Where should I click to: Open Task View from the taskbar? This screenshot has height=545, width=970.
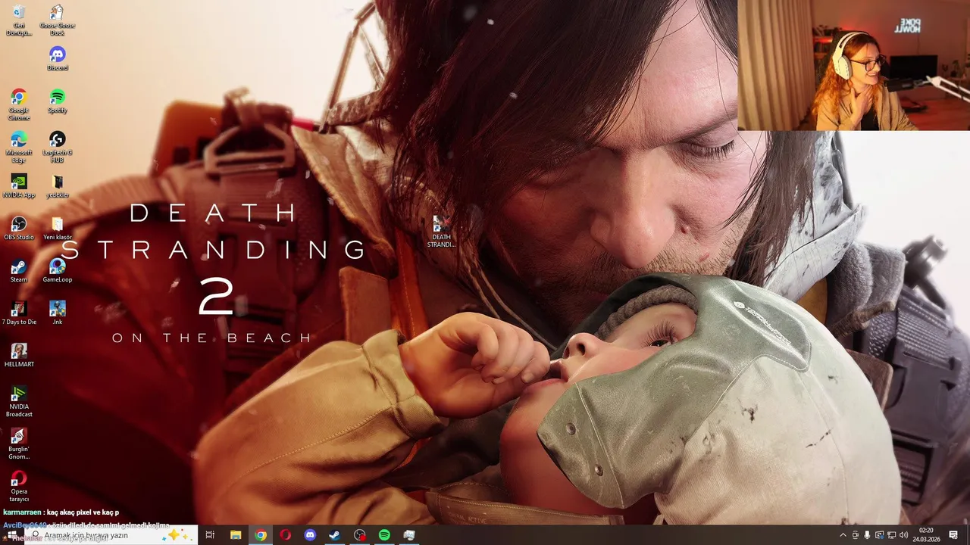tap(211, 535)
